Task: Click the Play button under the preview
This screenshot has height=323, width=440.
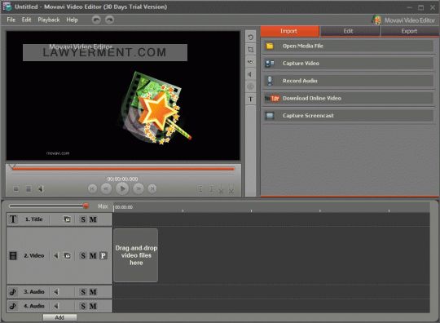Action: 122,188
